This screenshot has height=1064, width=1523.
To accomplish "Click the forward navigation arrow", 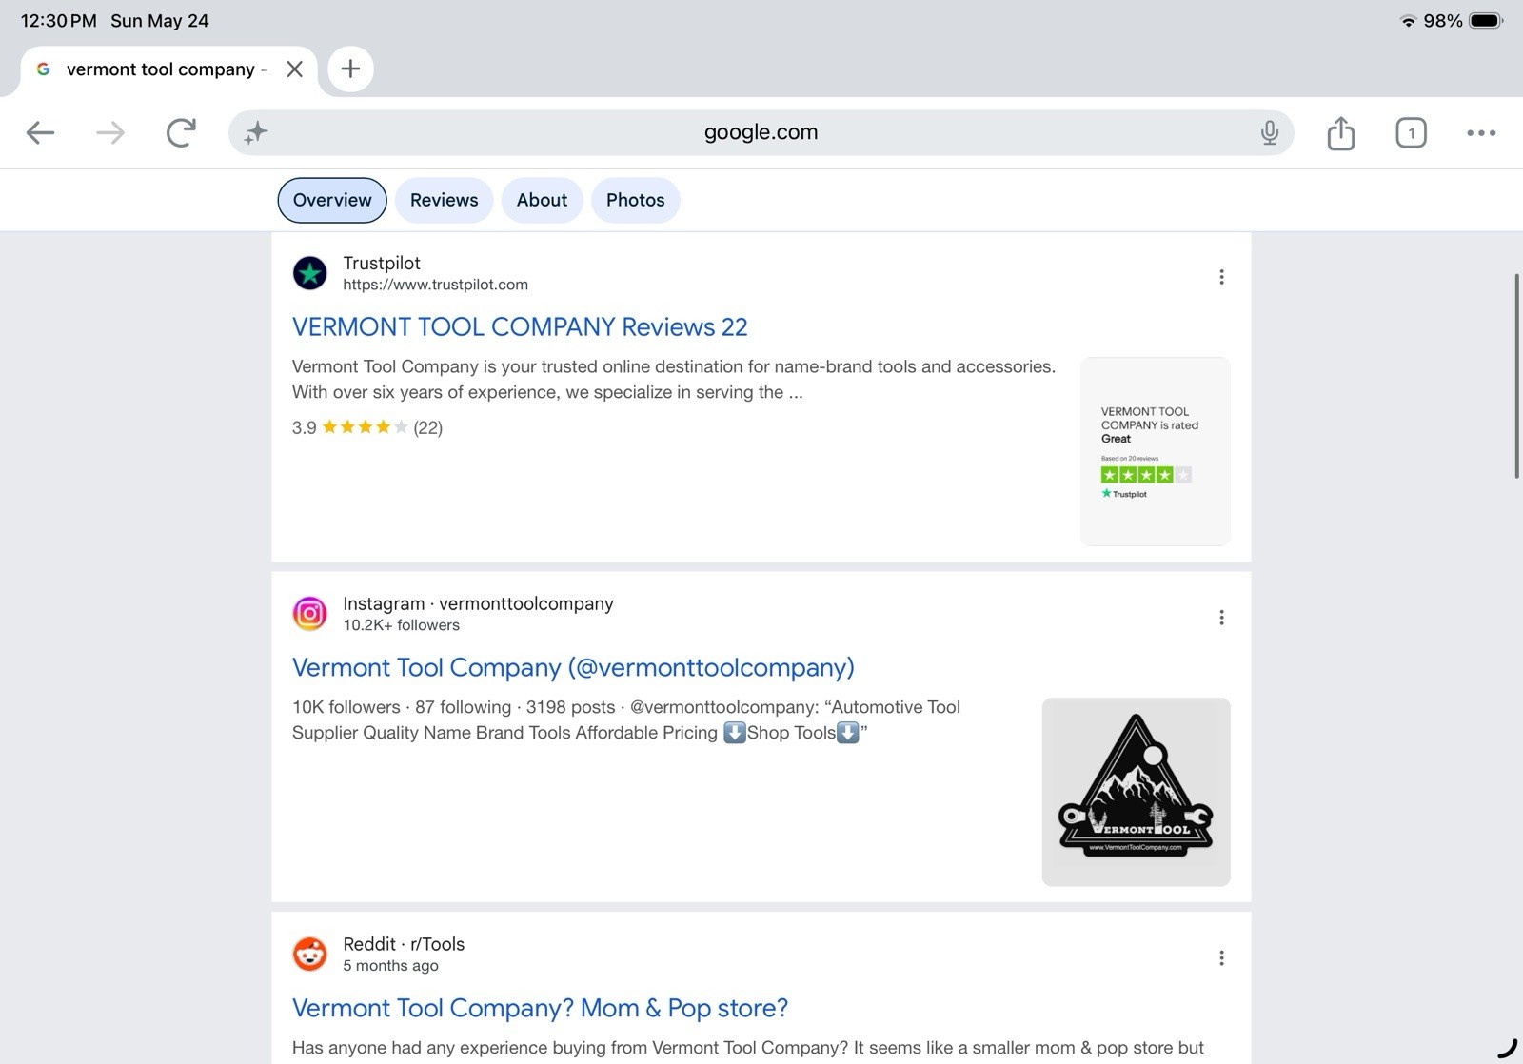I will 110,132.
